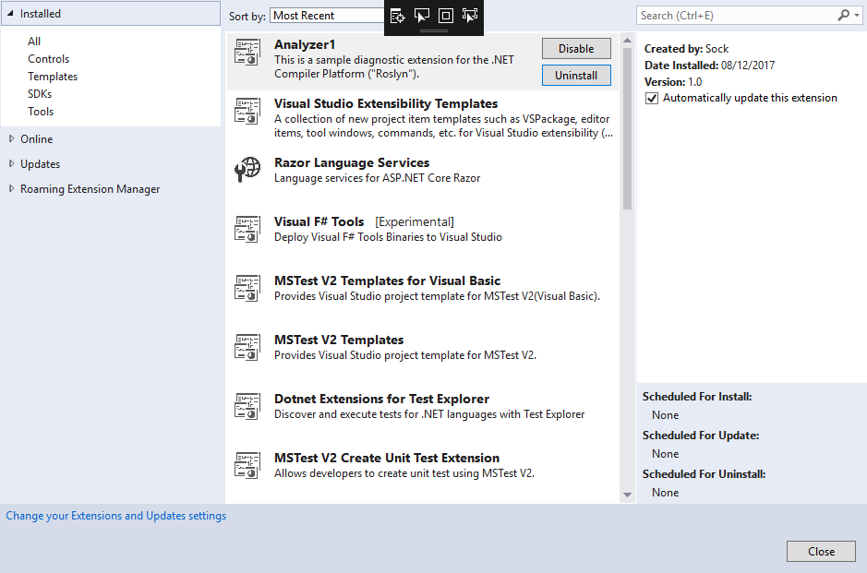Click the Analyzer1 extension icon

click(247, 52)
